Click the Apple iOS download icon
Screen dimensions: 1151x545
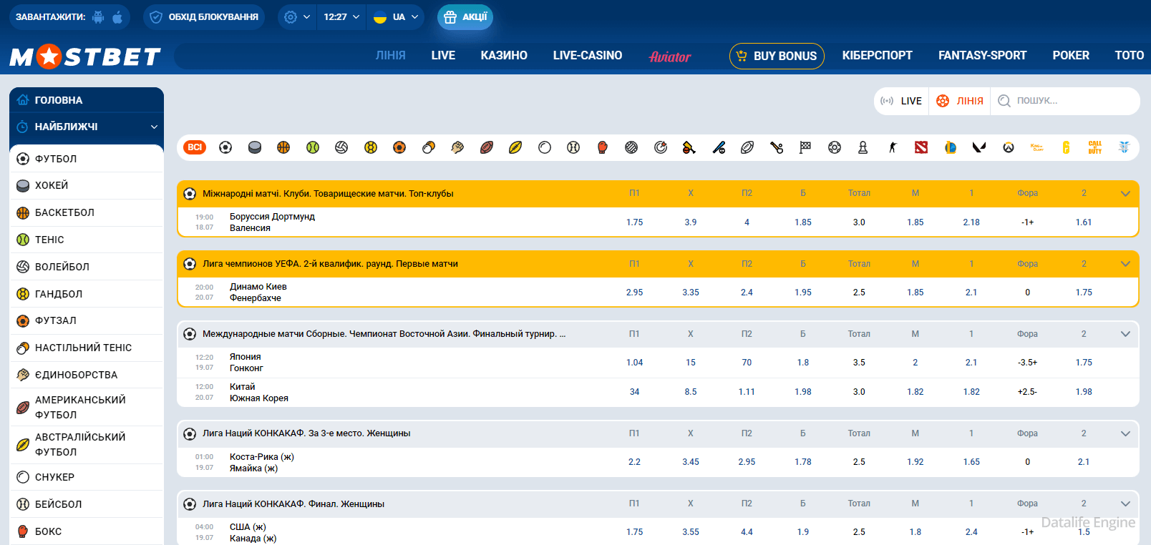tap(117, 17)
